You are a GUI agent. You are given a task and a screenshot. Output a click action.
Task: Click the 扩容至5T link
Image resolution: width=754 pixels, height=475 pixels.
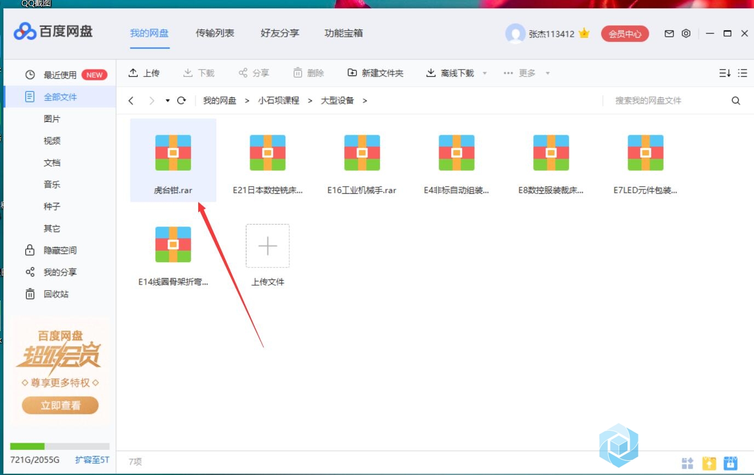pyautogui.click(x=92, y=460)
